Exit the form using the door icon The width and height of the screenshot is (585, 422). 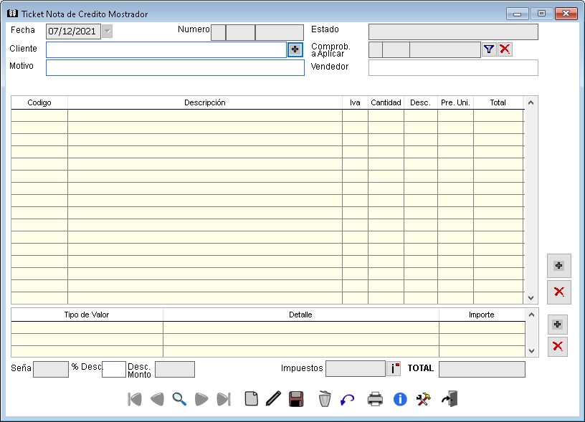tap(450, 399)
